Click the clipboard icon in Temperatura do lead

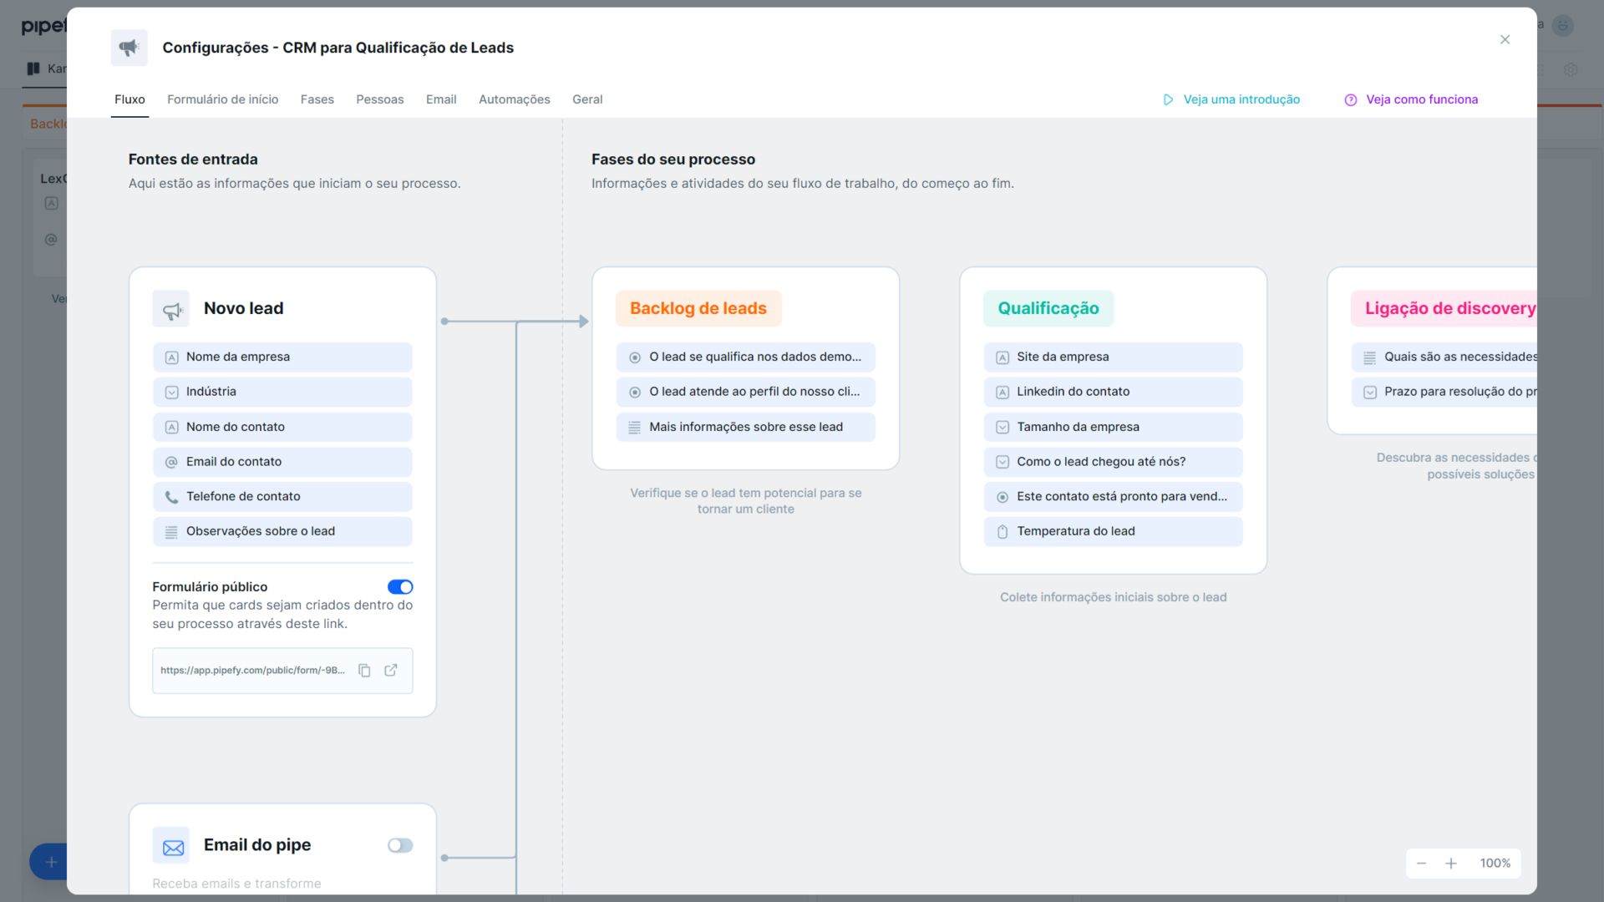1002,532
